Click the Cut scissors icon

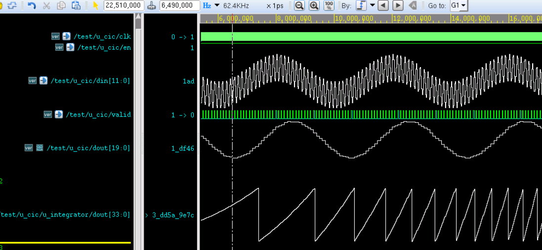pos(46,6)
